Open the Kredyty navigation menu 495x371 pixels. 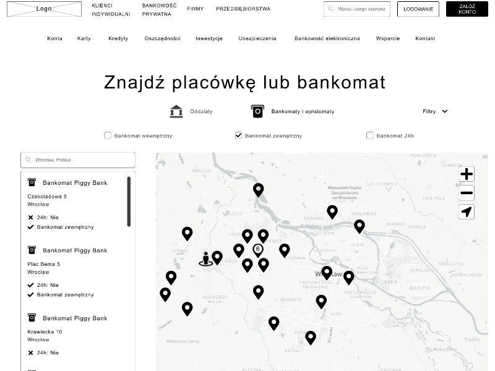tap(118, 38)
